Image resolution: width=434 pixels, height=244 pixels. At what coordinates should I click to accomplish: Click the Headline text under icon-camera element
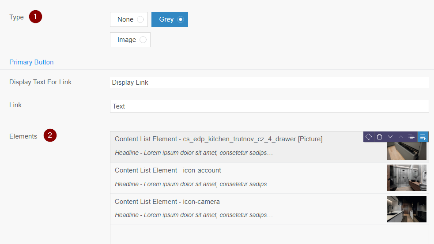coord(194,215)
